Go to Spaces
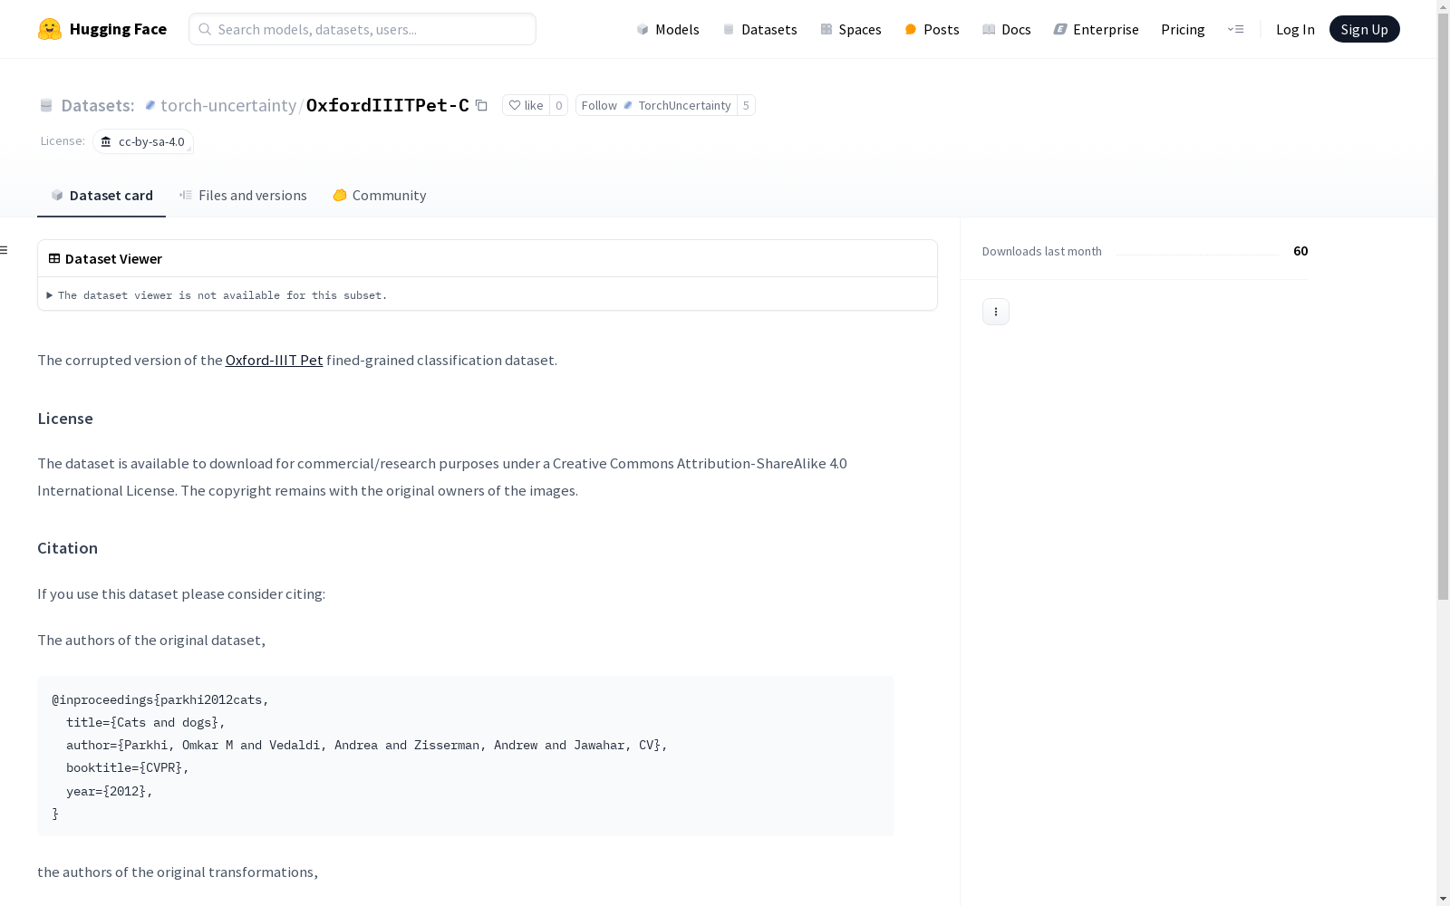 (850, 29)
